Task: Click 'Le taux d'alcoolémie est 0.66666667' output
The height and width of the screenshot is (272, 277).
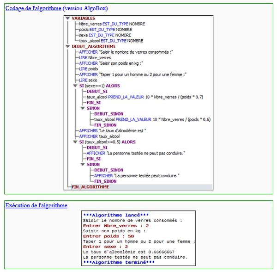Action: pos(129,252)
